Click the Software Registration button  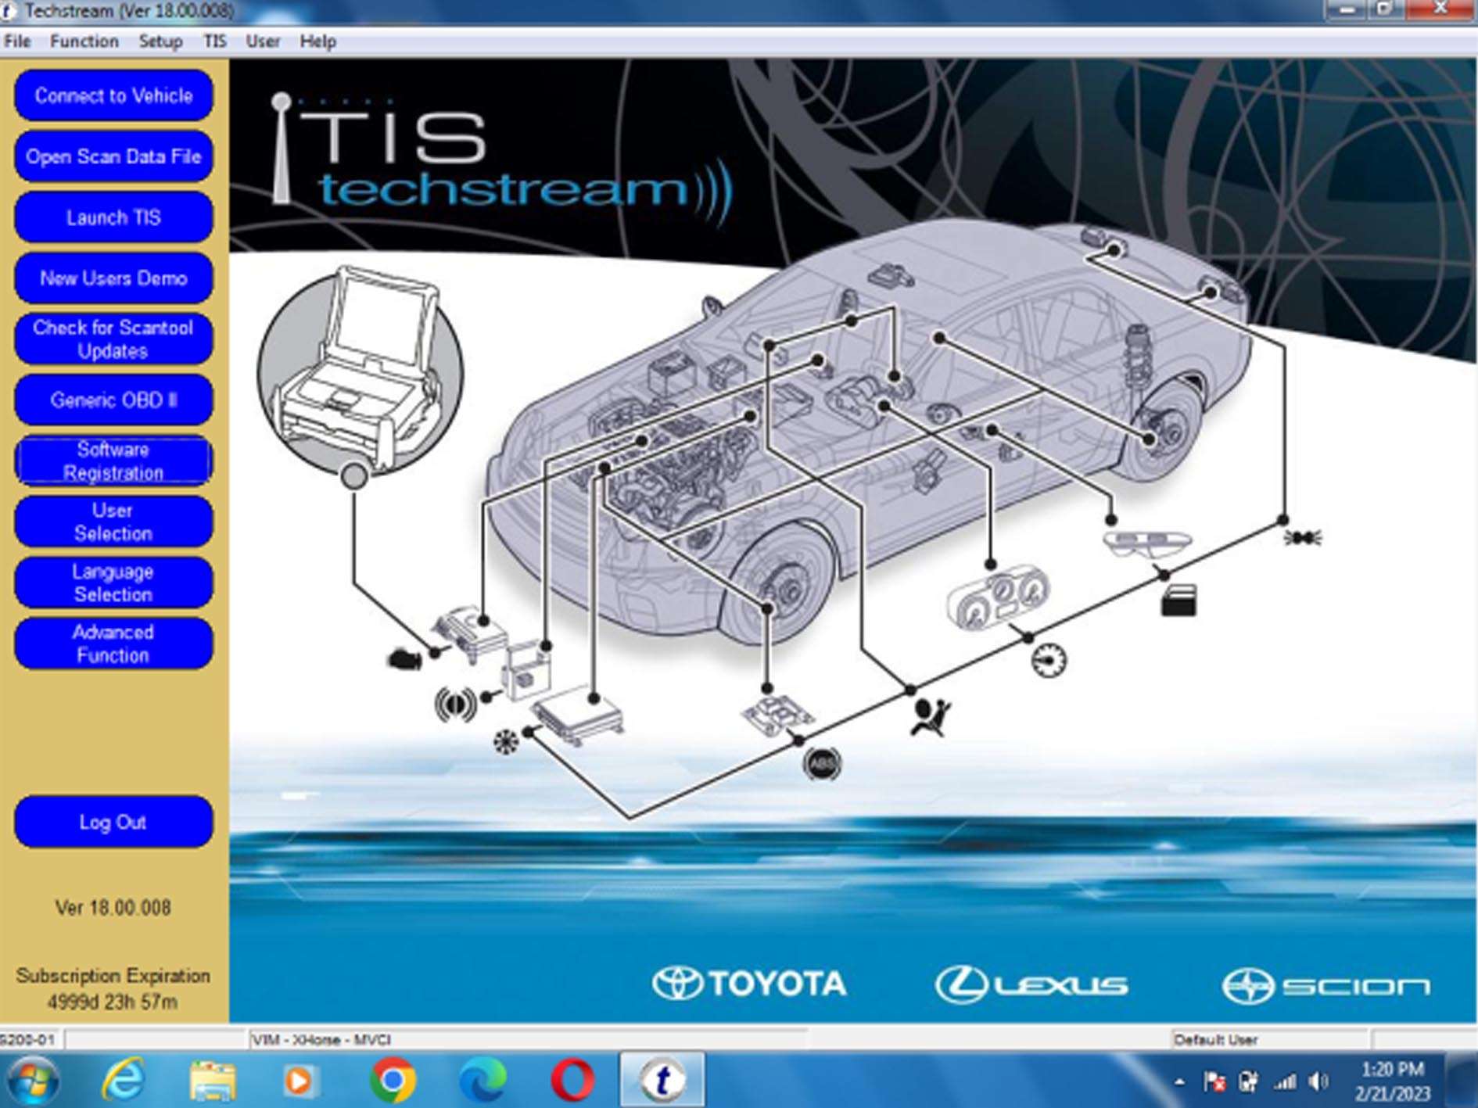(113, 461)
